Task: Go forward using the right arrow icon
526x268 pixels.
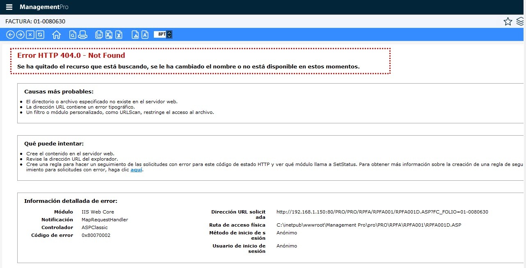Action: [x=20, y=35]
